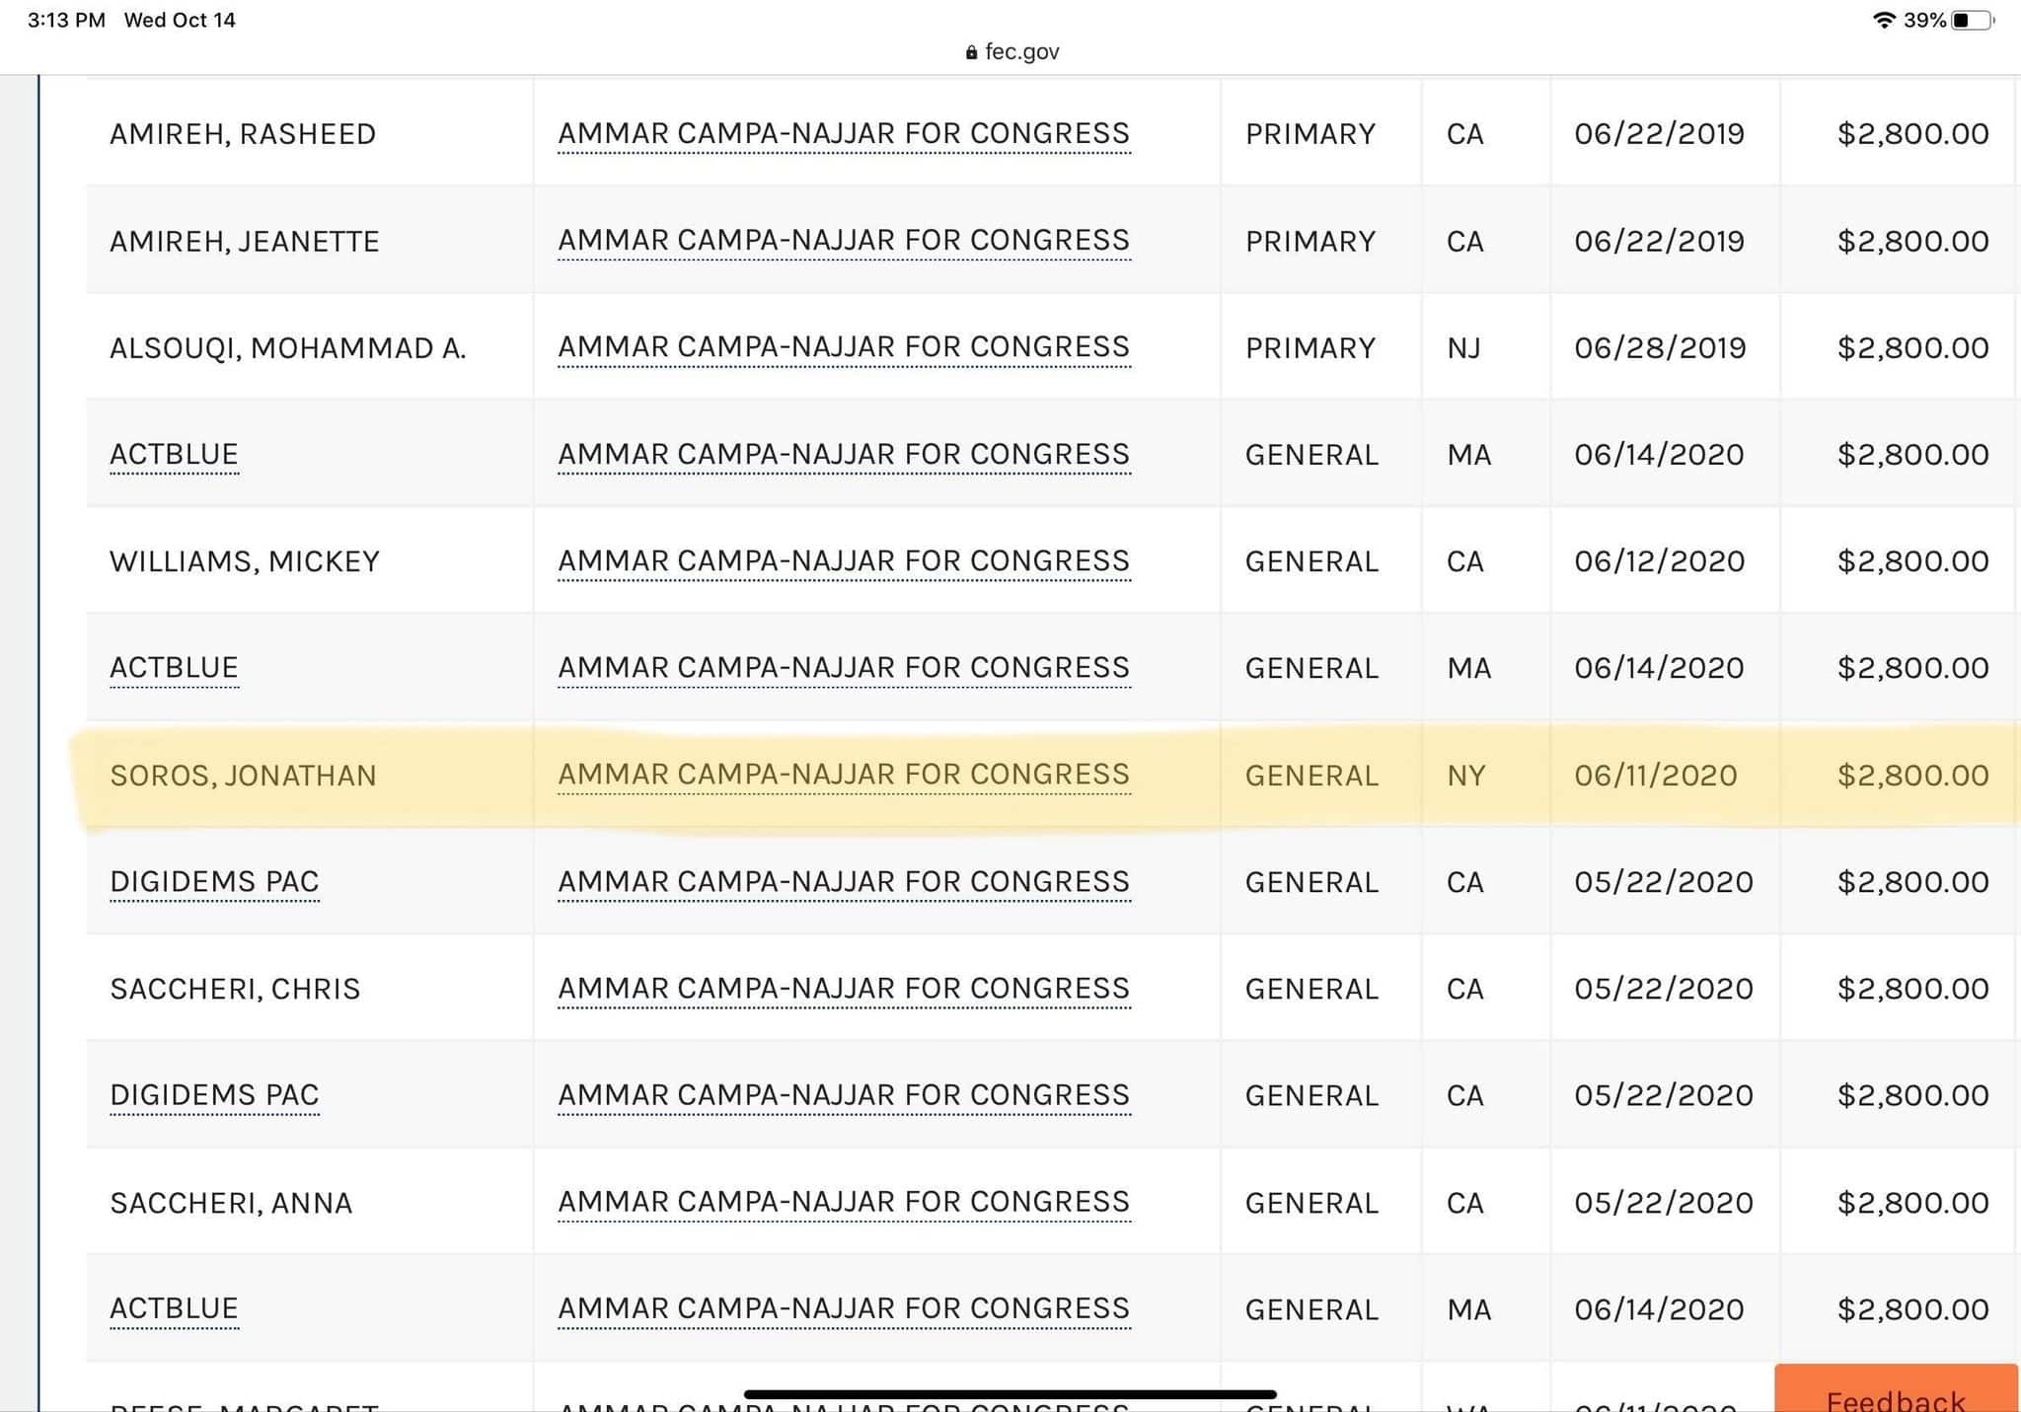
Task: Select the highlighted SOROS, JONATHAN name cell
Action: pyautogui.click(x=243, y=776)
